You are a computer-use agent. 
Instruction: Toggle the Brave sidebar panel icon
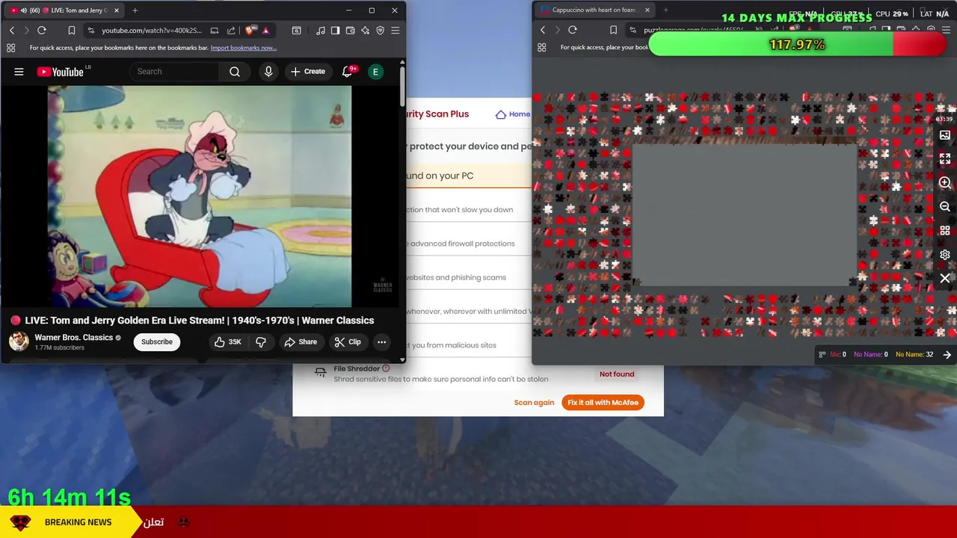click(x=335, y=31)
